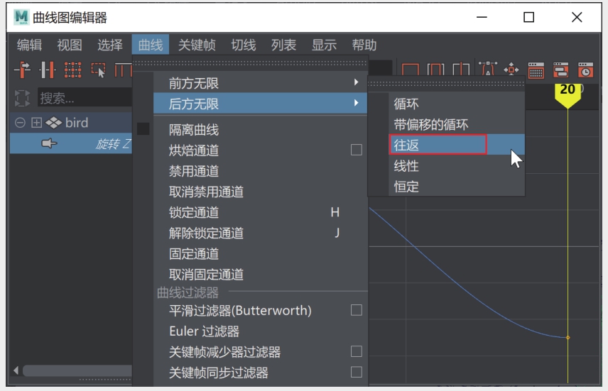This screenshot has width=608, height=391.
Task: Toggle the 烘焙通道 option box
Action: 357,150
